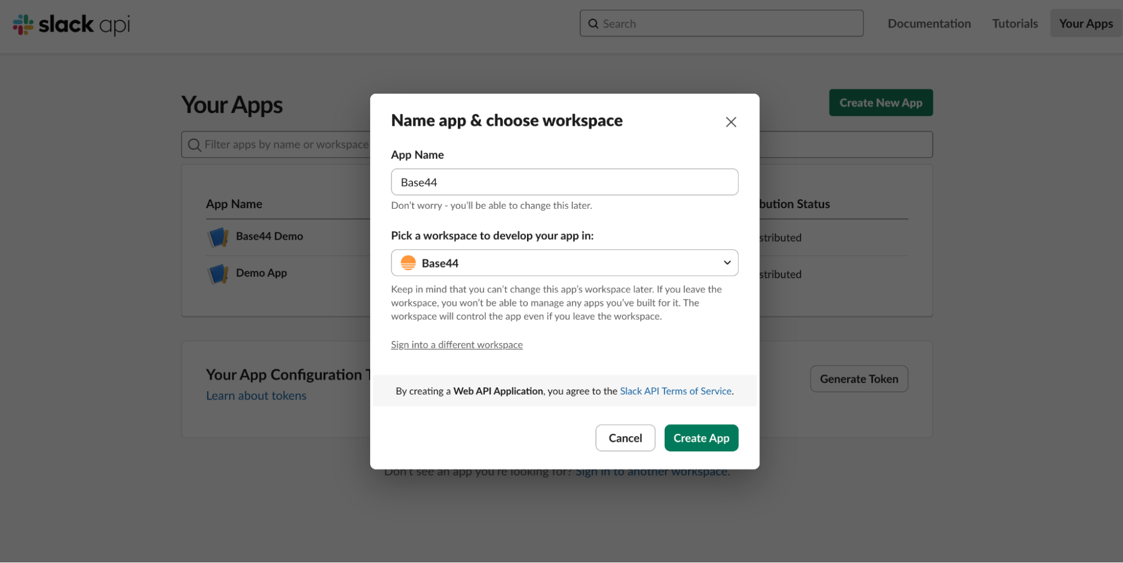
Task: Click the App Name column header
Action: [x=234, y=204]
